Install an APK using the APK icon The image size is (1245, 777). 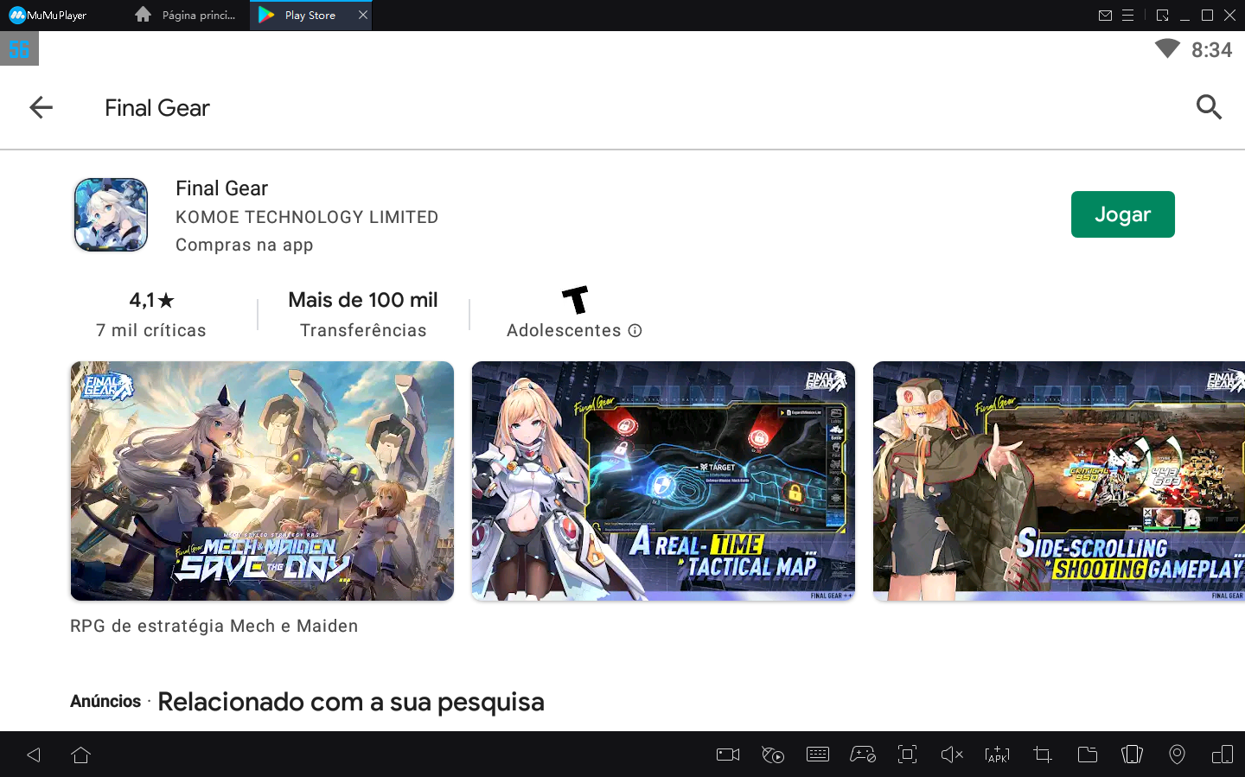tap(997, 754)
